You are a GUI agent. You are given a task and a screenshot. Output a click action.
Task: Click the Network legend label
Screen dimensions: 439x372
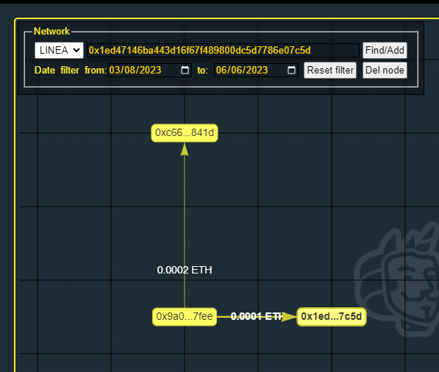coord(51,32)
